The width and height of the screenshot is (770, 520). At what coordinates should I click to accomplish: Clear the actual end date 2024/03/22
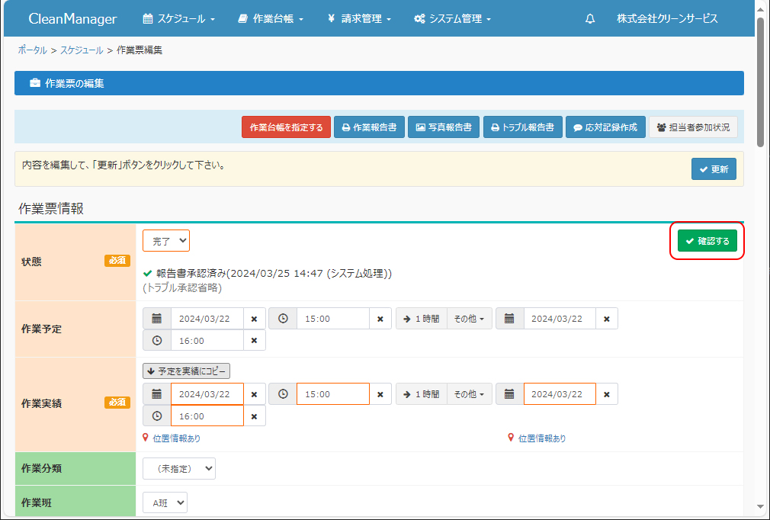tap(607, 394)
